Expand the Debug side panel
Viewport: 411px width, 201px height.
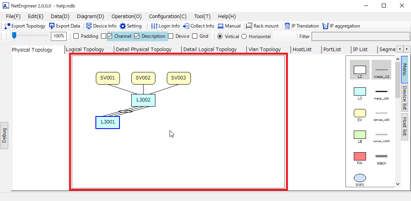4,135
